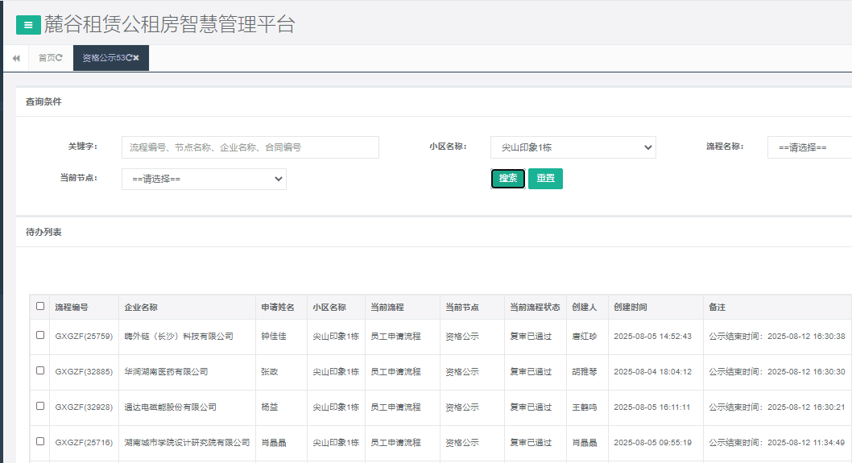Select the 资格公示53 tab
The height and width of the screenshot is (463, 852).
(x=103, y=58)
